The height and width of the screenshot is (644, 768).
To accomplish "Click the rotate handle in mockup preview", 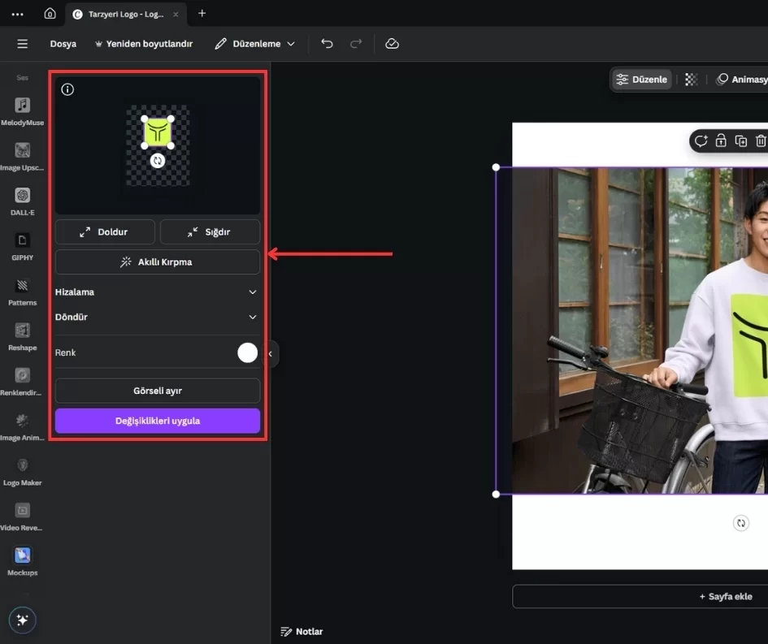I will pos(157,161).
